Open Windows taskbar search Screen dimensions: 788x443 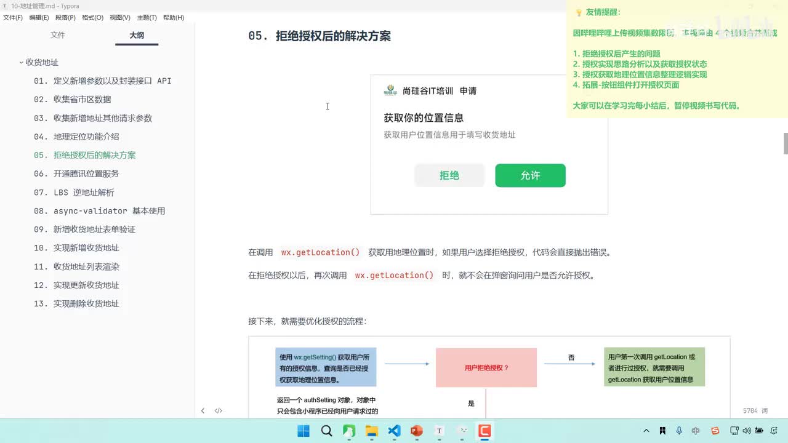[326, 431]
